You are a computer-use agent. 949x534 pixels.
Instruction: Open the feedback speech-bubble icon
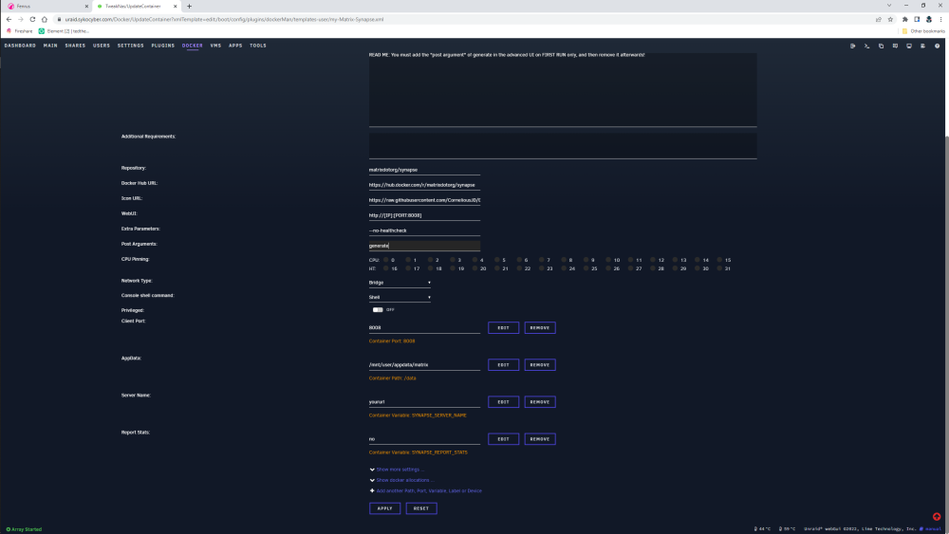click(x=895, y=46)
